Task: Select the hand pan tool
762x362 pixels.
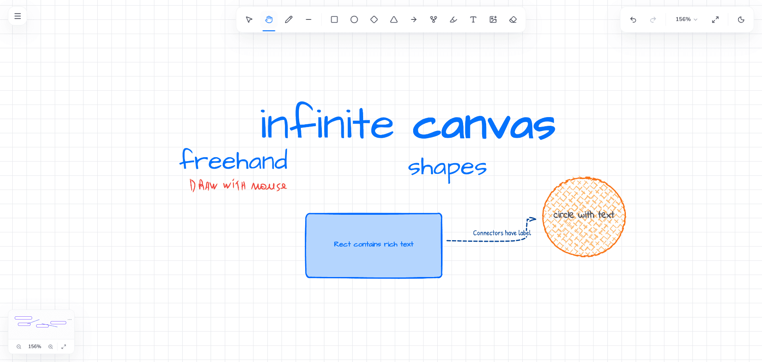Action: coord(269,19)
